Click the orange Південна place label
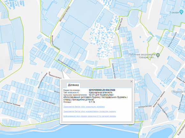Viewport: 185px width, 138px height. tap(178, 92)
